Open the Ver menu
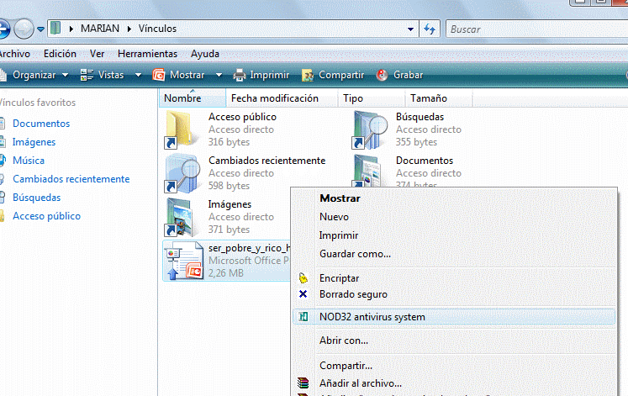628x396 pixels. pyautogui.click(x=97, y=54)
